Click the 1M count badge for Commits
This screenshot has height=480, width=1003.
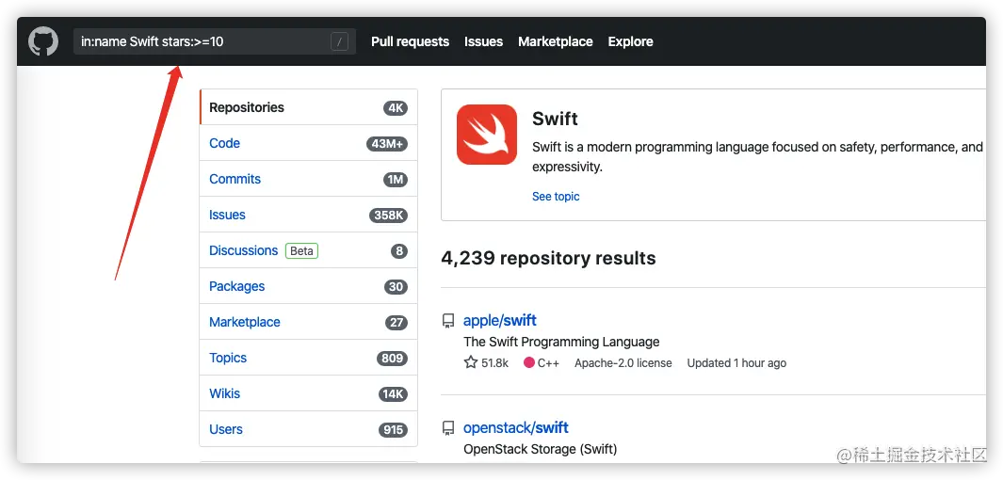pyautogui.click(x=396, y=180)
